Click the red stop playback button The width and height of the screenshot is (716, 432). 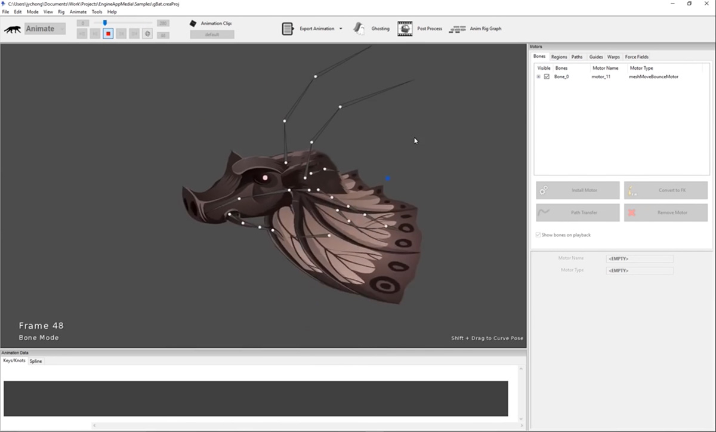(108, 34)
